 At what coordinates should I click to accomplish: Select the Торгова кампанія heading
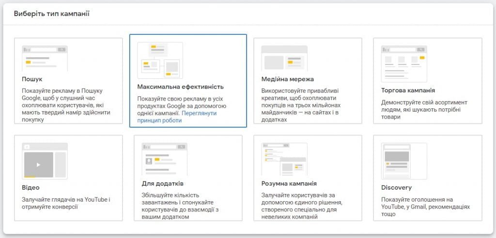coord(408,90)
